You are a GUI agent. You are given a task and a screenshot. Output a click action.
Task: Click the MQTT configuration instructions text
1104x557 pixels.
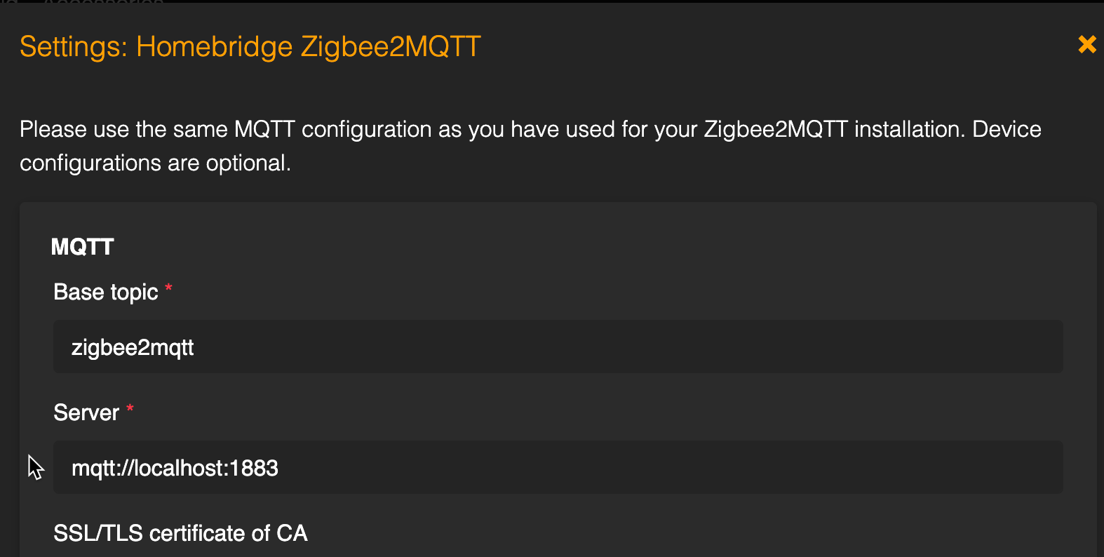coord(530,145)
